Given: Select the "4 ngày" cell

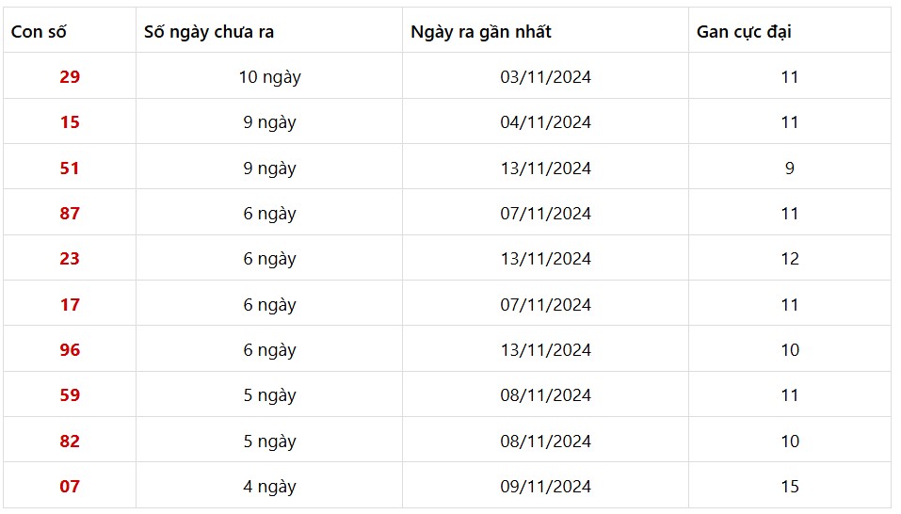Looking at the screenshot, I should point(269,487).
